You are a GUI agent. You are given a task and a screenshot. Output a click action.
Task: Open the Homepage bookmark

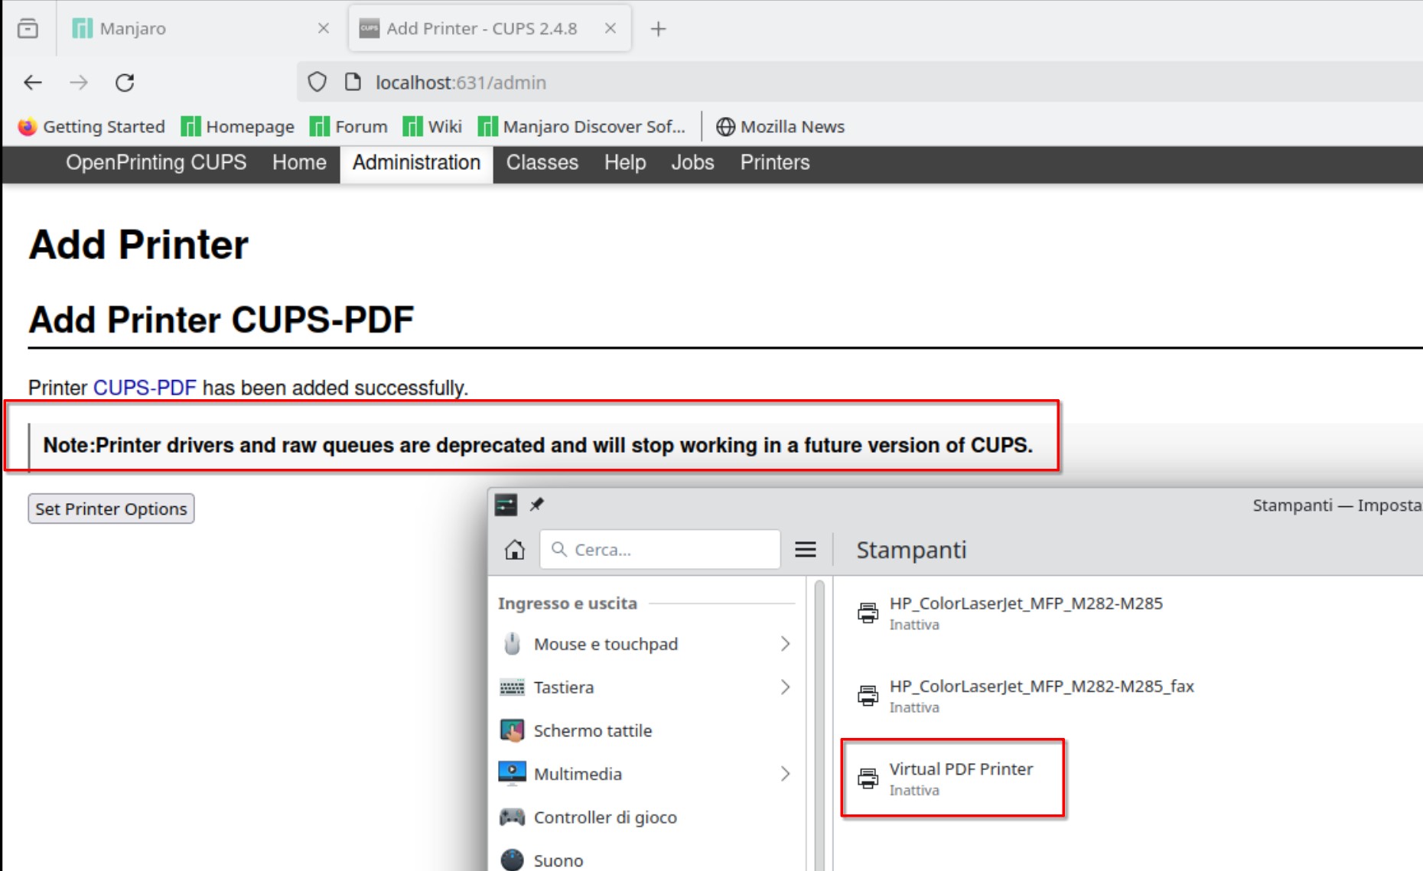(238, 127)
